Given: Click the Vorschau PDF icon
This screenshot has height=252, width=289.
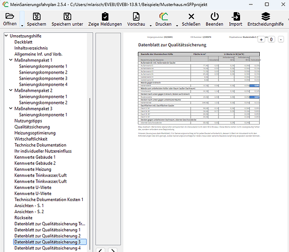Looking at the screenshot, I should tap(136, 17).
